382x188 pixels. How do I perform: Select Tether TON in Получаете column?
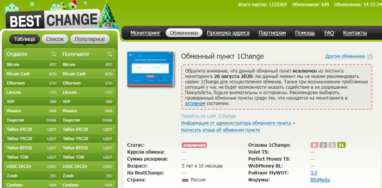(88, 157)
